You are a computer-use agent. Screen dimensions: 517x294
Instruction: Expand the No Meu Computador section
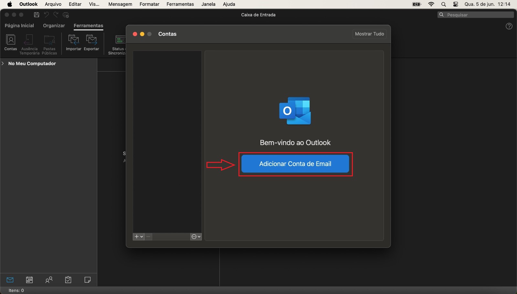[3, 64]
